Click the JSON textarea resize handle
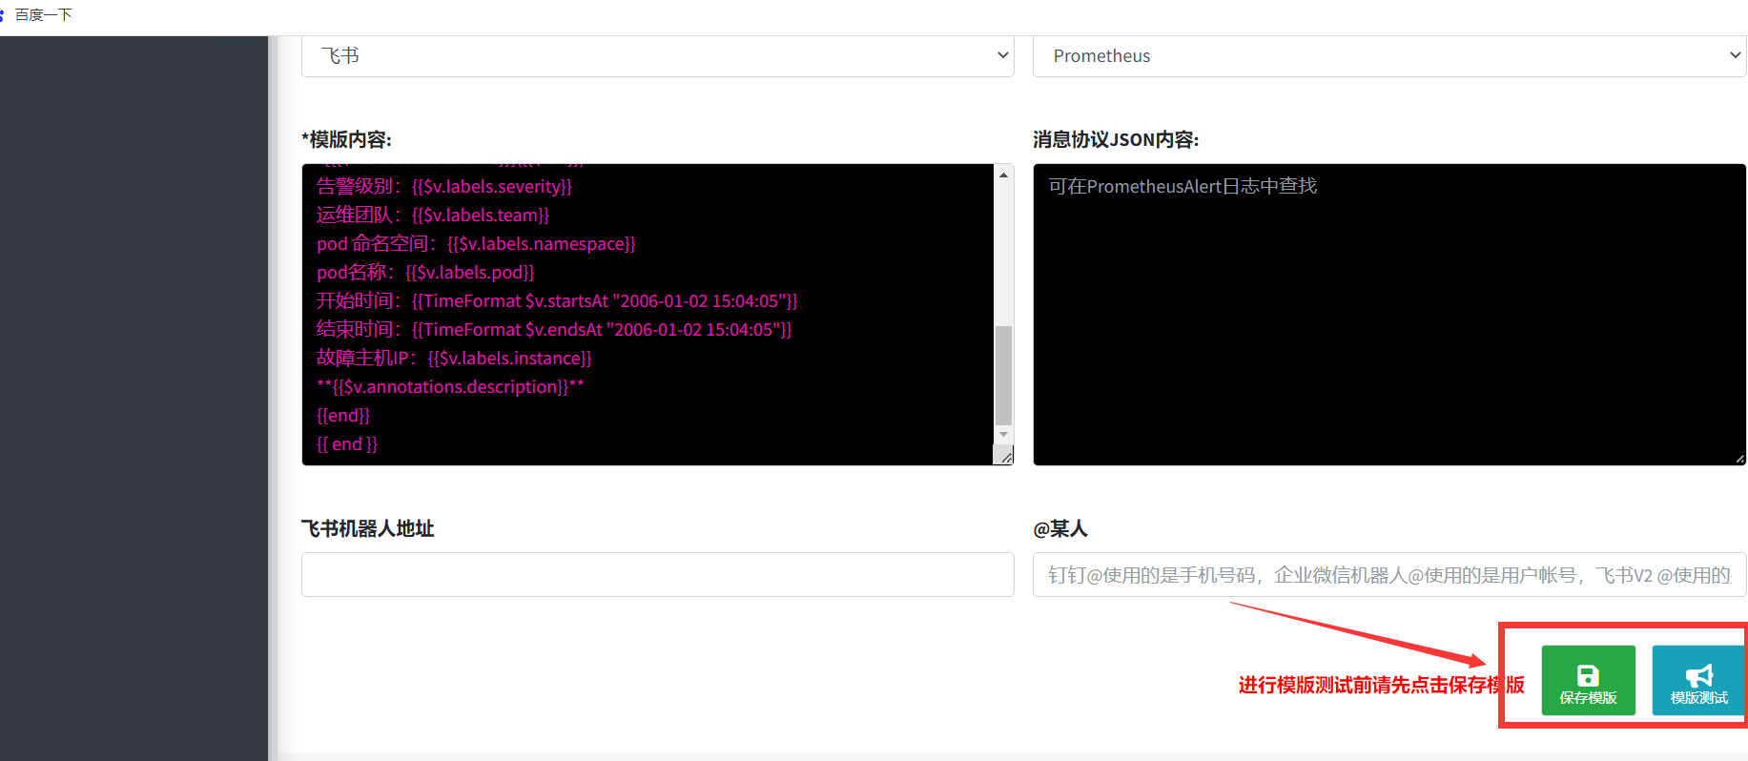The width and height of the screenshot is (1748, 761). pyautogui.click(x=1739, y=459)
